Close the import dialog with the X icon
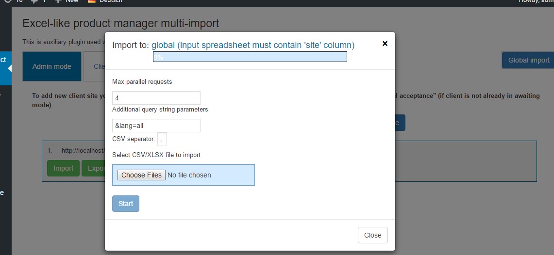This screenshot has height=255, width=554. click(385, 43)
